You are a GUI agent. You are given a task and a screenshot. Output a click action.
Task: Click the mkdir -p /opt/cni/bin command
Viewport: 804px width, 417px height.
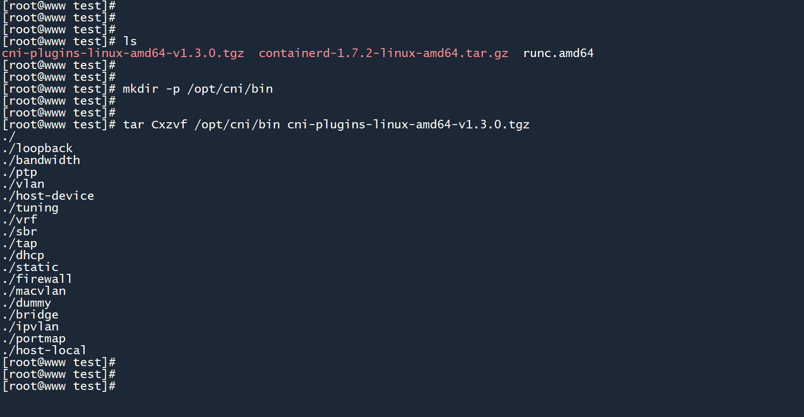(198, 89)
